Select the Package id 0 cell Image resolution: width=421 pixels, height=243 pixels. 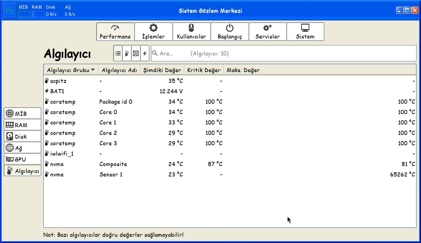[116, 102]
